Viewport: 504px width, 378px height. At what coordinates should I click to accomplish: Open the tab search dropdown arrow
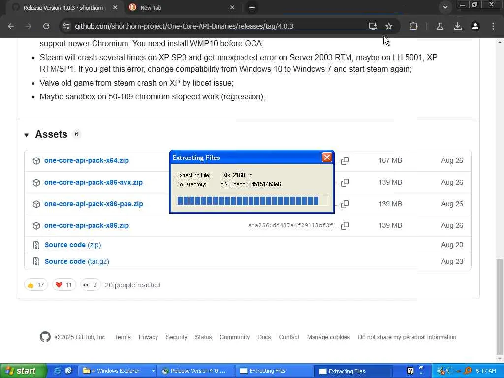click(445, 7)
